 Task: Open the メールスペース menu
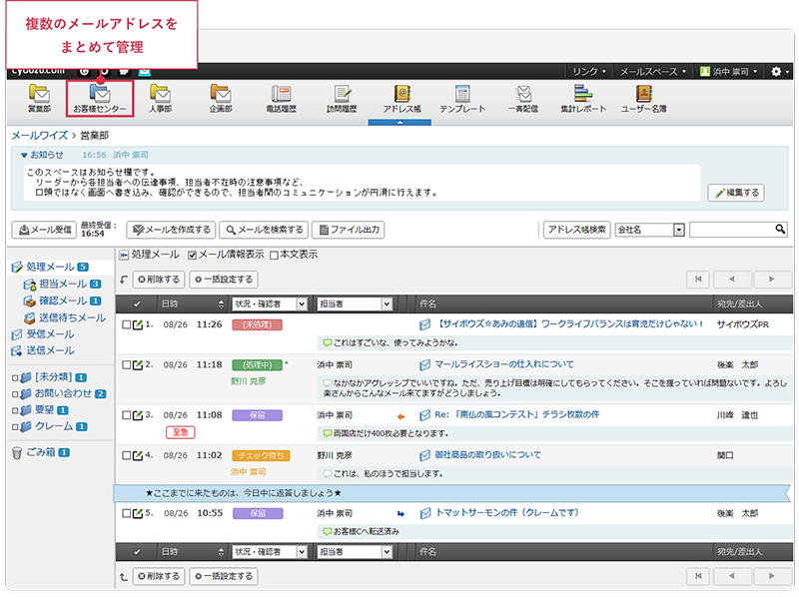tap(652, 72)
